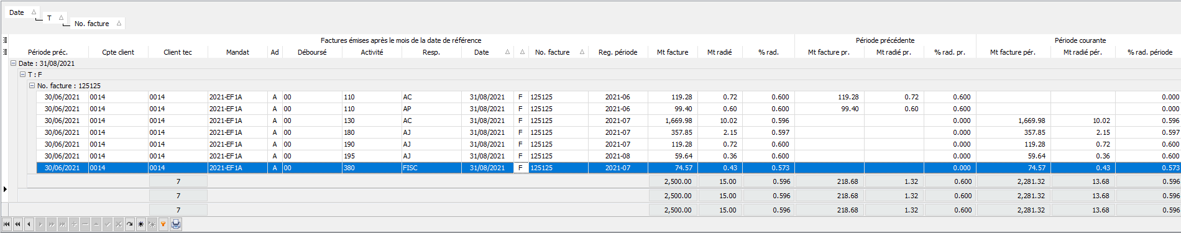This screenshot has width=1181, height=233.
Task: Select Mt radié cell 10.02
Action: tap(720, 121)
